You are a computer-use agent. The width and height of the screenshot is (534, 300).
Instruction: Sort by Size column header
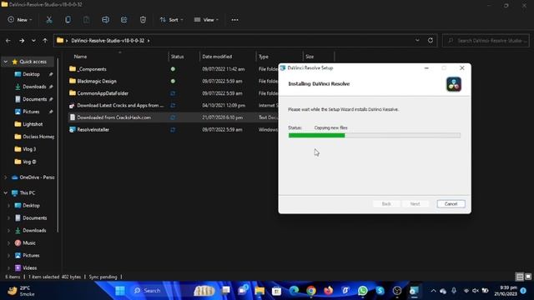[x=310, y=57]
